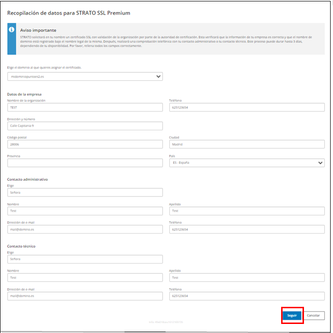Viewport: 333px width, 333px height.
Task: Click the page title Recopilación de datos para STRATO SSL Premium
Action: 69,13
